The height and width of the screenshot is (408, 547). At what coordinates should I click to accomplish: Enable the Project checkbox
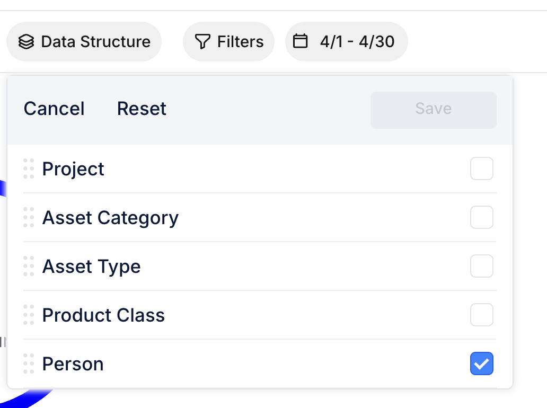click(x=481, y=168)
